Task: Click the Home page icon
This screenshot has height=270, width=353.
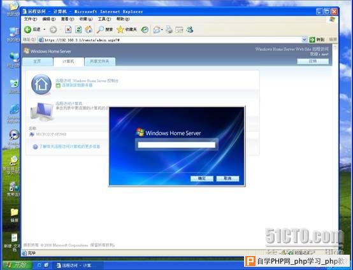Action: pyautogui.click(x=89, y=29)
